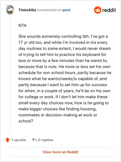Click the TimisAllia user avatar

[x=10, y=9]
